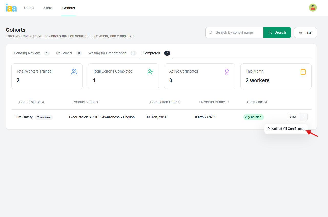
Task: Click the Active Certificates ribbon icon
Action: [x=227, y=72]
